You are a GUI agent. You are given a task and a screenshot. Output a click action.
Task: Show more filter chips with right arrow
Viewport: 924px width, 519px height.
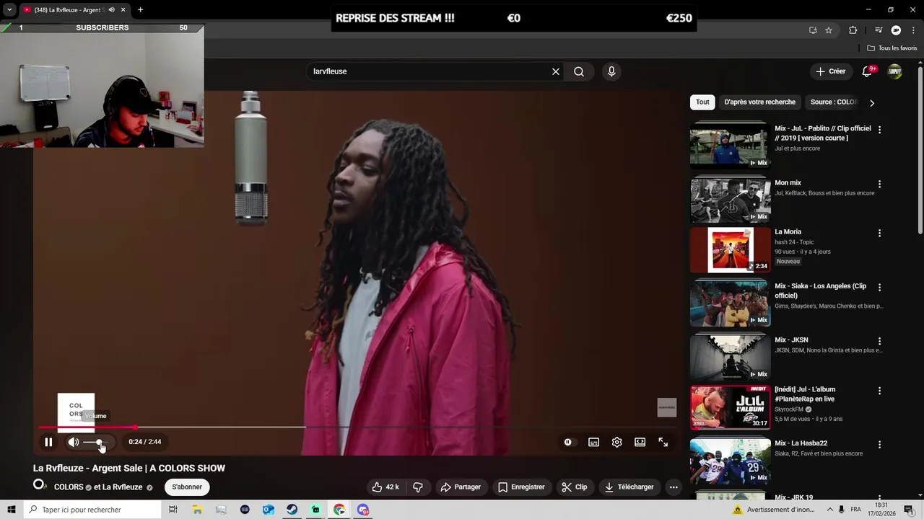[871, 103]
